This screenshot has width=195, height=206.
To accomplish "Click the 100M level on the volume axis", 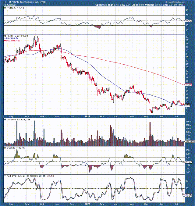I will click(x=188, y=132).
